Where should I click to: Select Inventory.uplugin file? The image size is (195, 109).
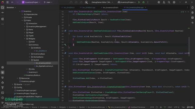click(28, 81)
